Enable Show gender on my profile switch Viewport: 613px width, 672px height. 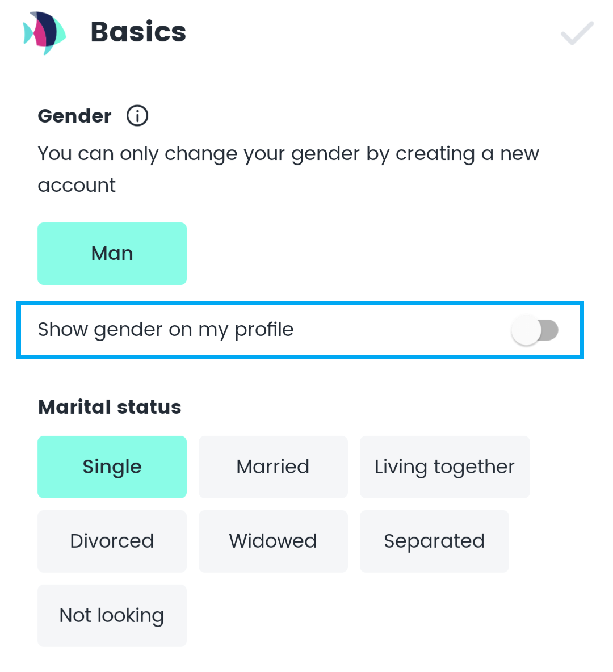[x=535, y=330]
